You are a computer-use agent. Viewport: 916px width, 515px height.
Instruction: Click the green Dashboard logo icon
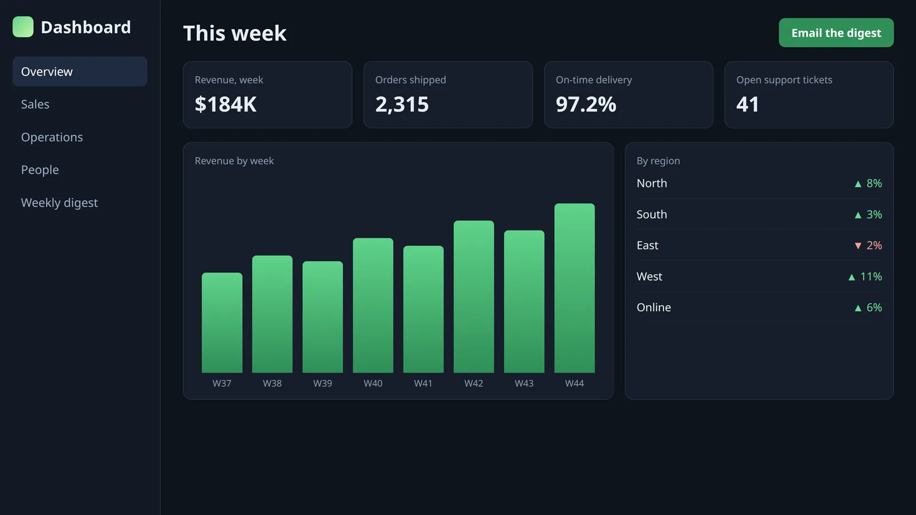coord(23,27)
